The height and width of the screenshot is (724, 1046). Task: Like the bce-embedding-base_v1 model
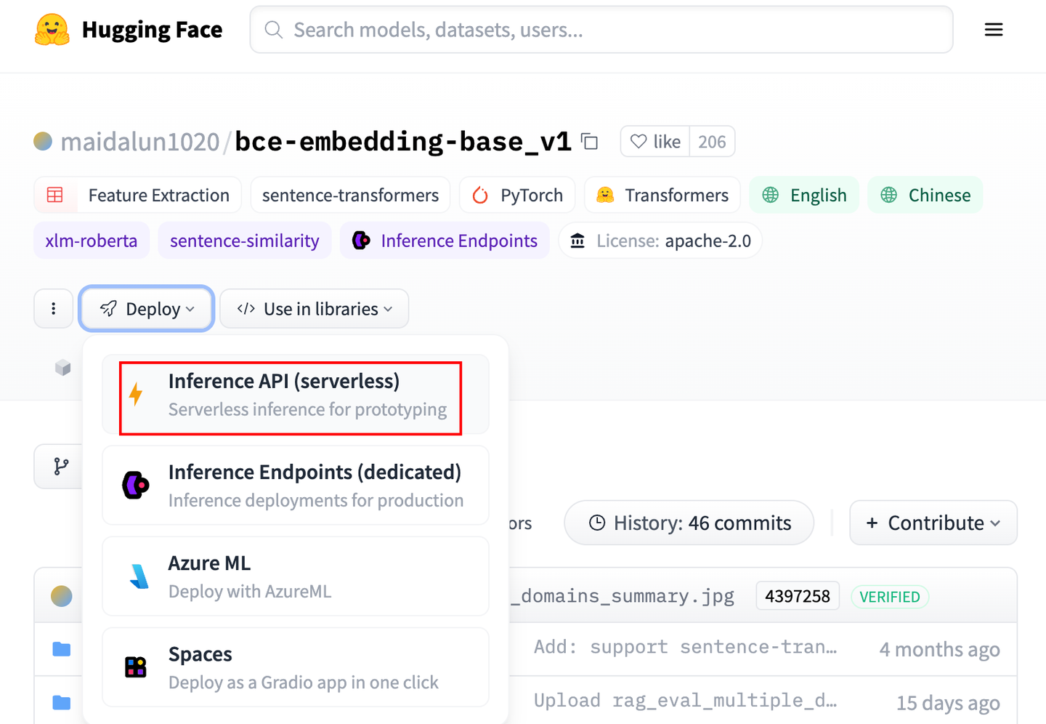(x=654, y=141)
